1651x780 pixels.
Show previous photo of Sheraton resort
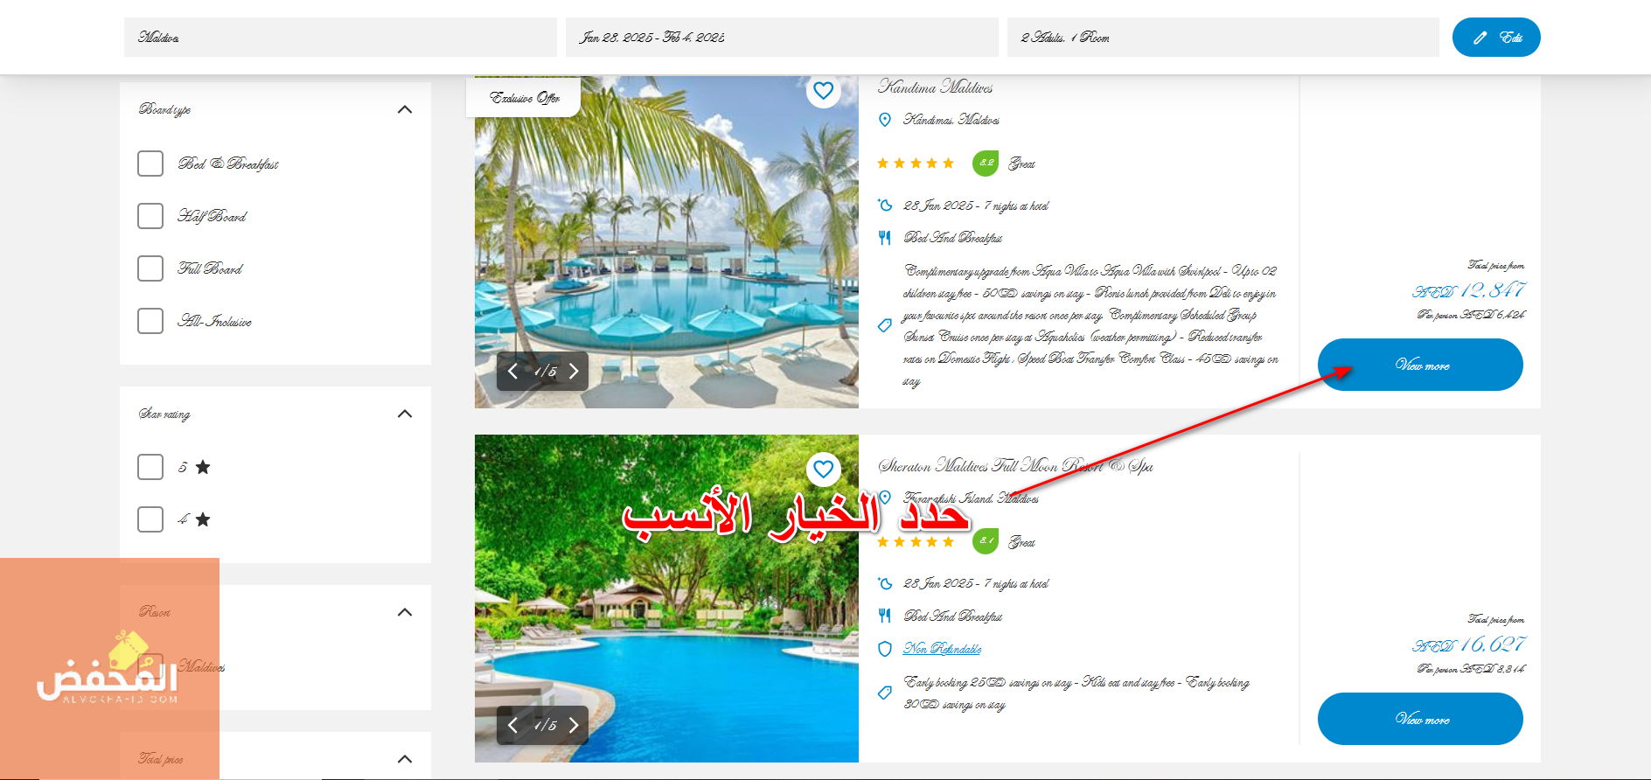point(512,725)
